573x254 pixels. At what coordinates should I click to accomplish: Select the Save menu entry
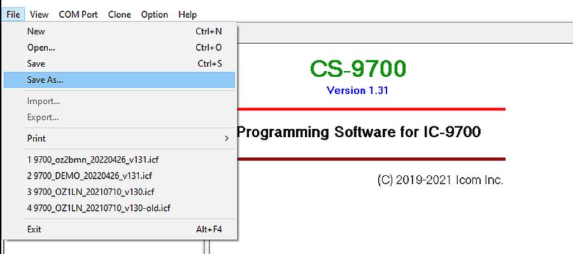coord(119,63)
